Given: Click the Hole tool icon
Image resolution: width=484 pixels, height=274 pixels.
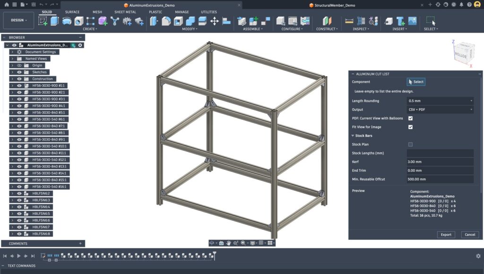Looking at the screenshot, I should pyautogui.click(x=79, y=21).
